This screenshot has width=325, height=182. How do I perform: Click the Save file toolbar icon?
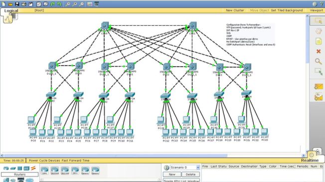pos(17,4)
